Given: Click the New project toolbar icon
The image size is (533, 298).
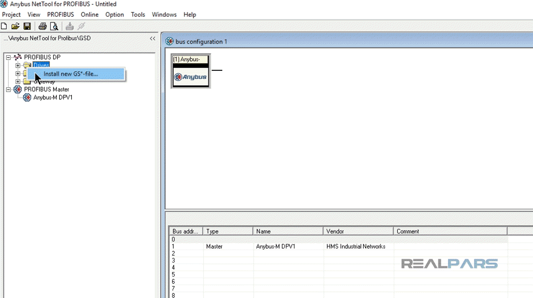Looking at the screenshot, I should (4, 26).
